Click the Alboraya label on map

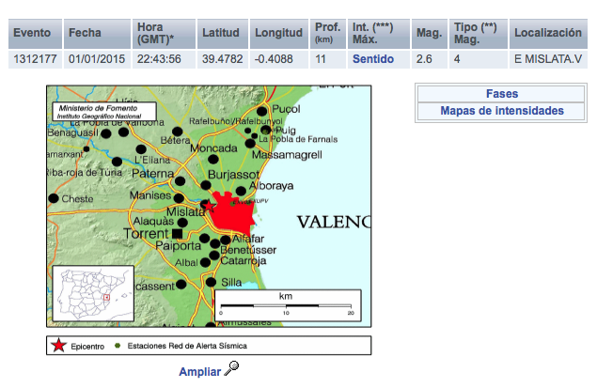click(x=272, y=186)
